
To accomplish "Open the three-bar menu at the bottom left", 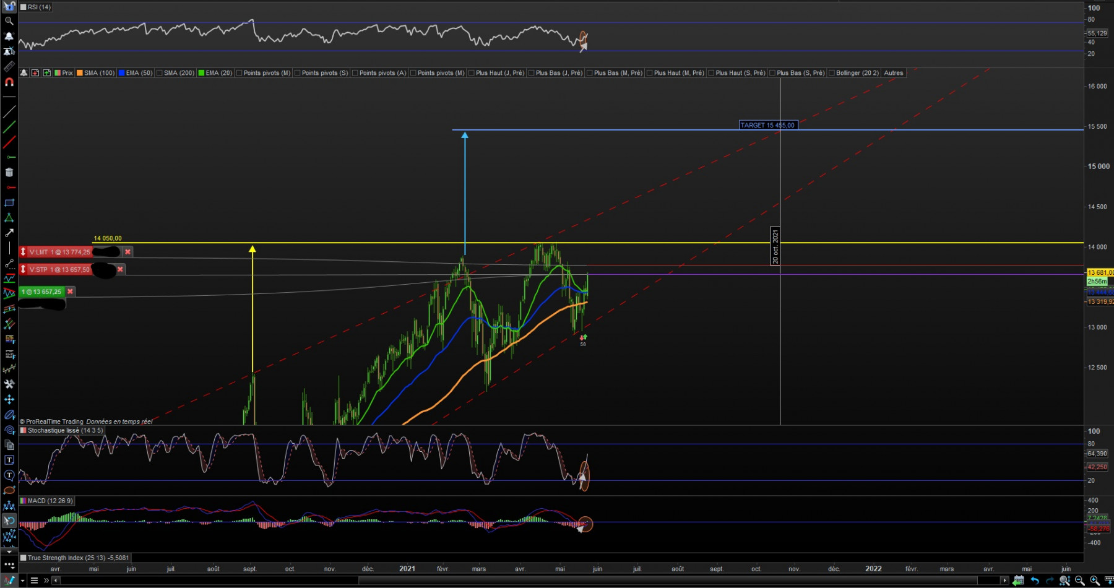I will point(34,581).
